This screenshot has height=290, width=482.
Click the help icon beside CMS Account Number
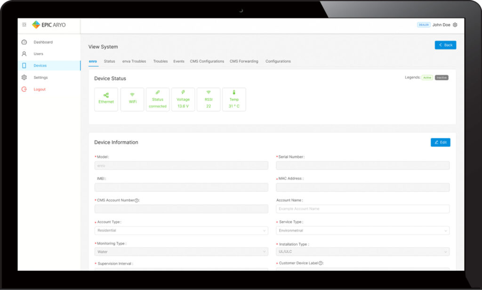click(x=137, y=201)
